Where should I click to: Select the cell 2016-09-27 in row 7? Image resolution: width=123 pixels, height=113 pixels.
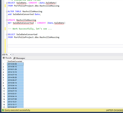coord(15,80)
